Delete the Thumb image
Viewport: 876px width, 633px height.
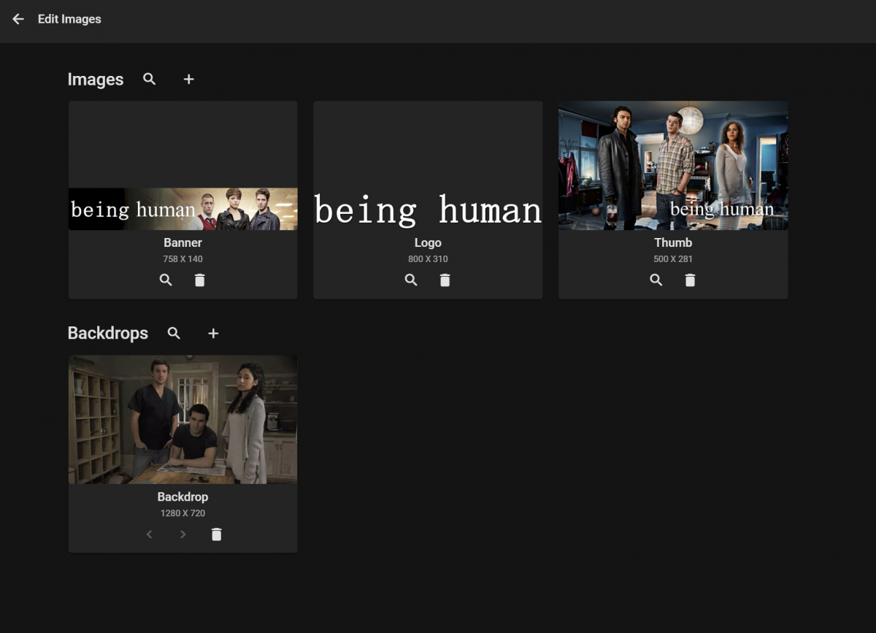(690, 280)
